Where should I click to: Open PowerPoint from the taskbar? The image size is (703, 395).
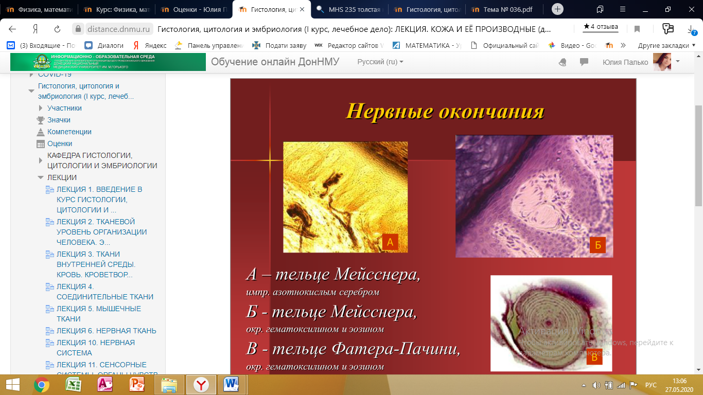tap(137, 384)
